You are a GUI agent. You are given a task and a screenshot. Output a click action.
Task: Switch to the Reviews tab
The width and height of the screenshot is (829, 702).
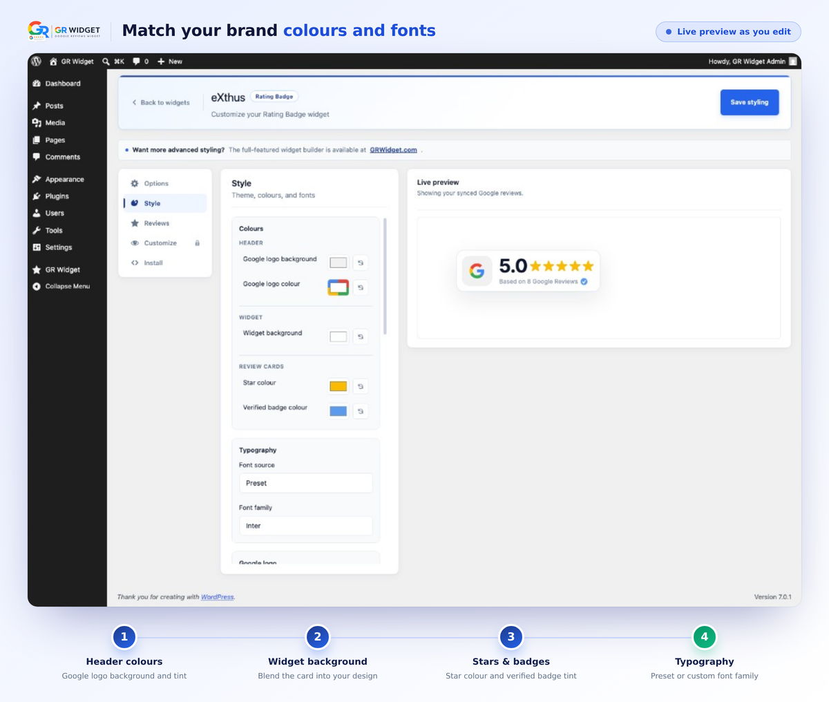[165, 223]
